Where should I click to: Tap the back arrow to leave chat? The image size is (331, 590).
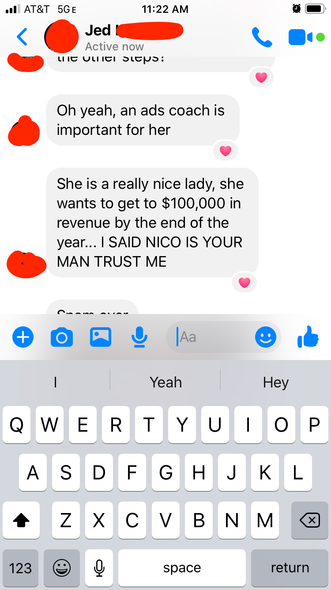coord(22,37)
